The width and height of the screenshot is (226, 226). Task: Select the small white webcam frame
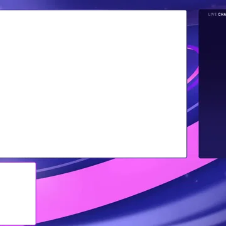pos(18,193)
